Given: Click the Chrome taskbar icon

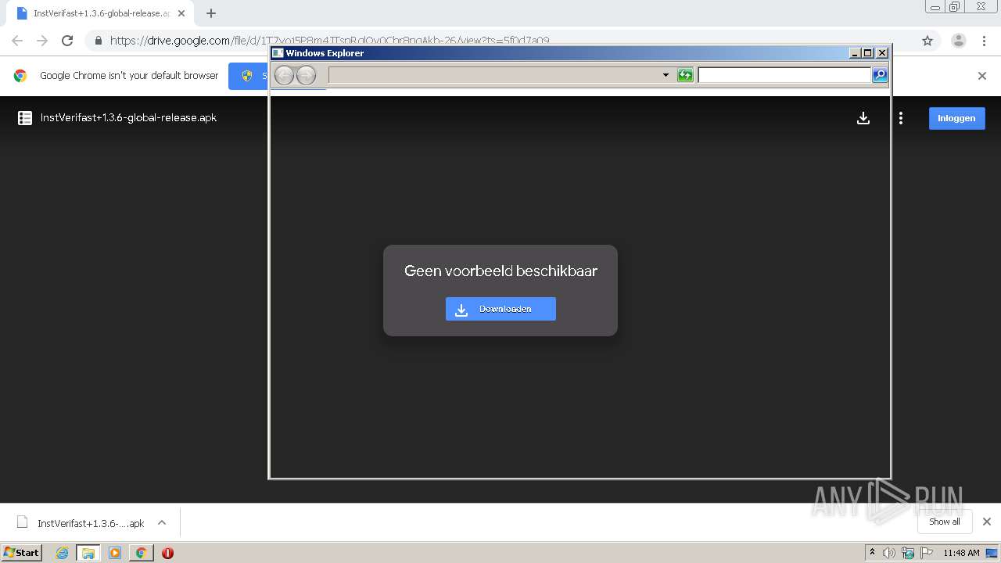Looking at the screenshot, I should [x=141, y=553].
